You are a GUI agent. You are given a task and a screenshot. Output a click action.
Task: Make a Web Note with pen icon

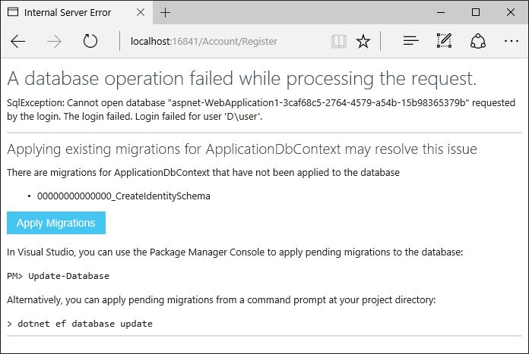(x=444, y=41)
